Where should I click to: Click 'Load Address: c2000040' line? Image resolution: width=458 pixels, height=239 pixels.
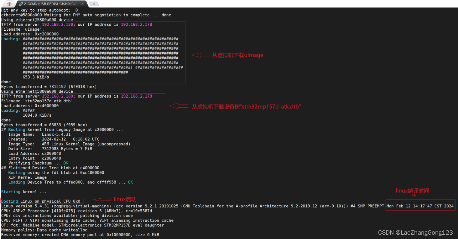(x=35, y=154)
